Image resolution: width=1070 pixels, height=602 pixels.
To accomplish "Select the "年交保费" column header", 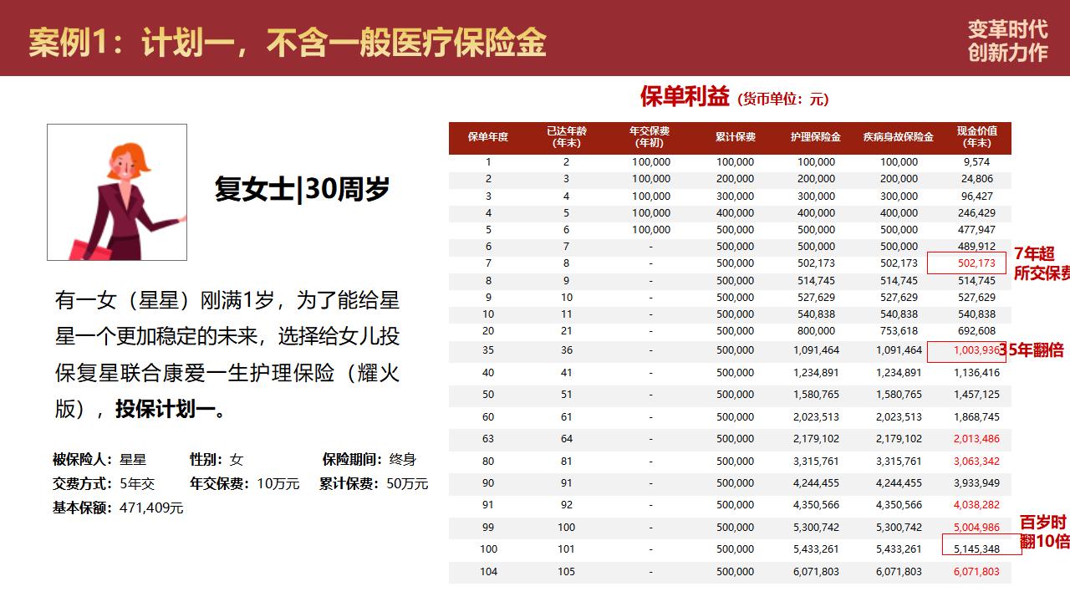I will pos(650,137).
